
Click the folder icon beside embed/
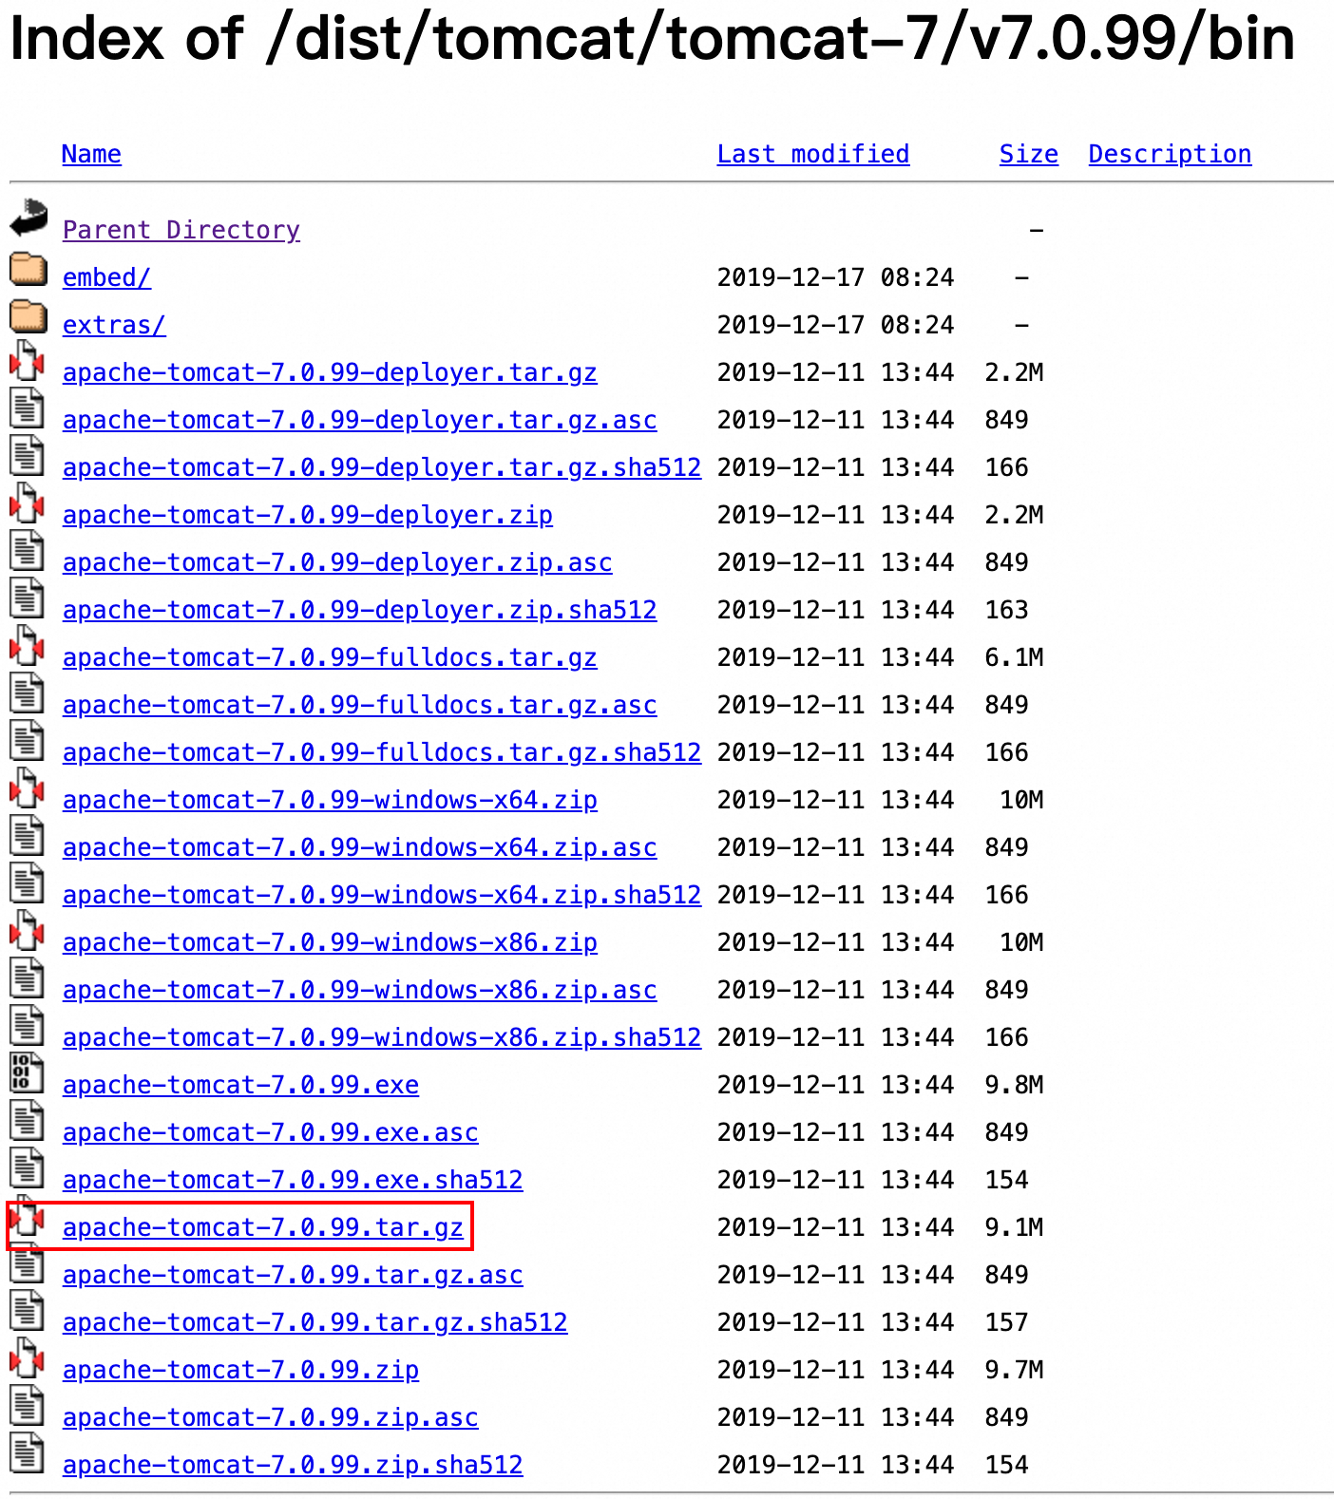coord(29,269)
